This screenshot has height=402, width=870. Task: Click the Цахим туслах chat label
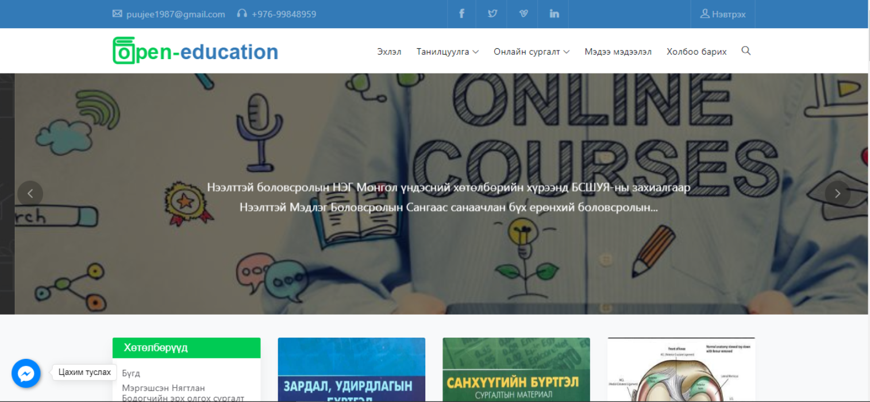(x=84, y=372)
